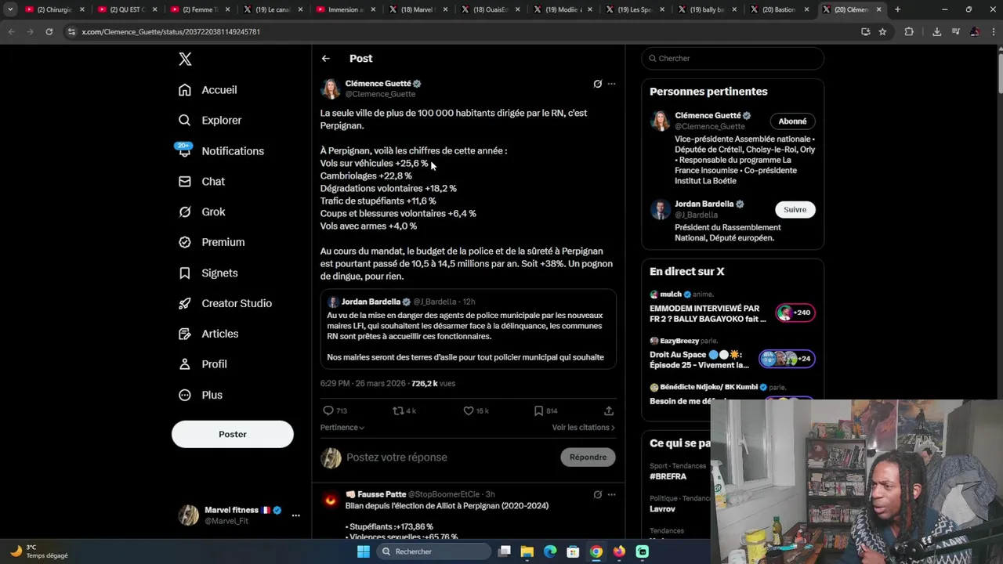Open browser downloads icon
The image size is (1003, 564).
[x=936, y=31]
